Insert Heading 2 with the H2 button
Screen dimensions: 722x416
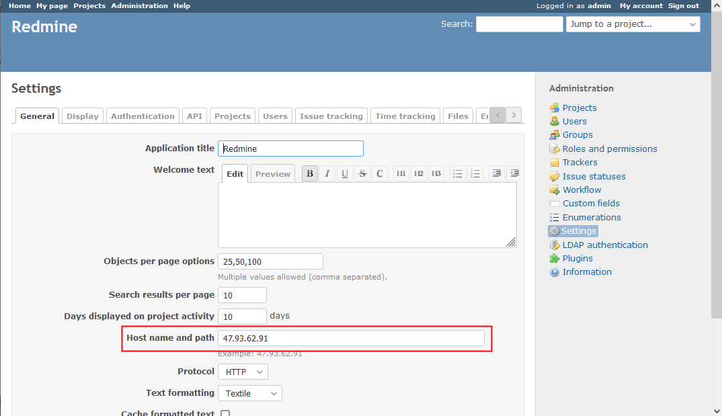419,173
